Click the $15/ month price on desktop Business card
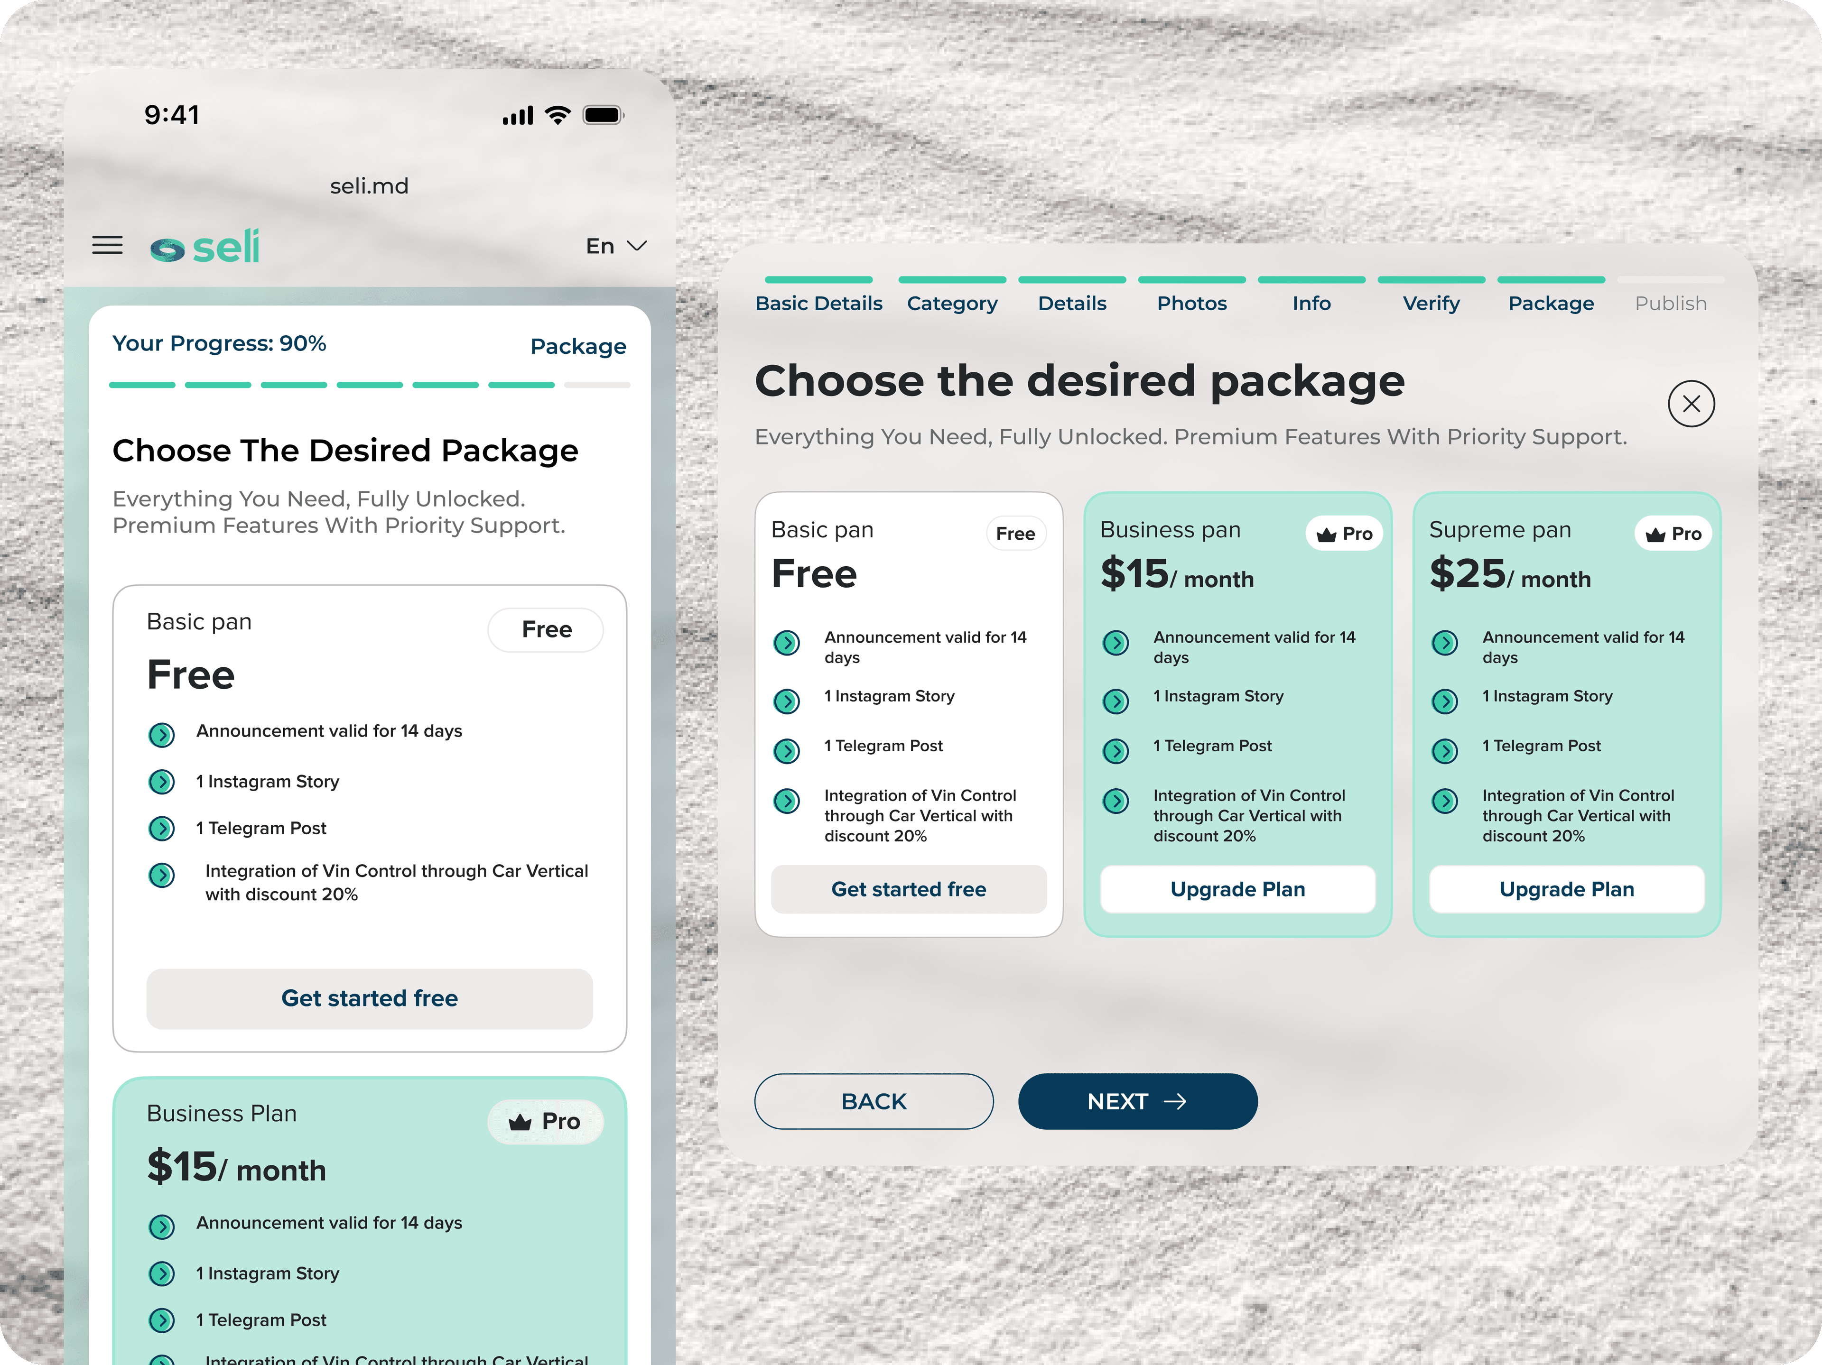Viewport: 1822px width, 1365px height. pyautogui.click(x=1177, y=575)
